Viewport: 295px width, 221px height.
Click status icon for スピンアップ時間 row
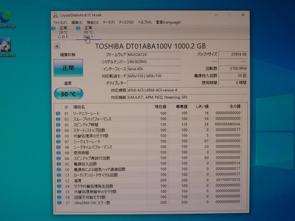[58, 125]
